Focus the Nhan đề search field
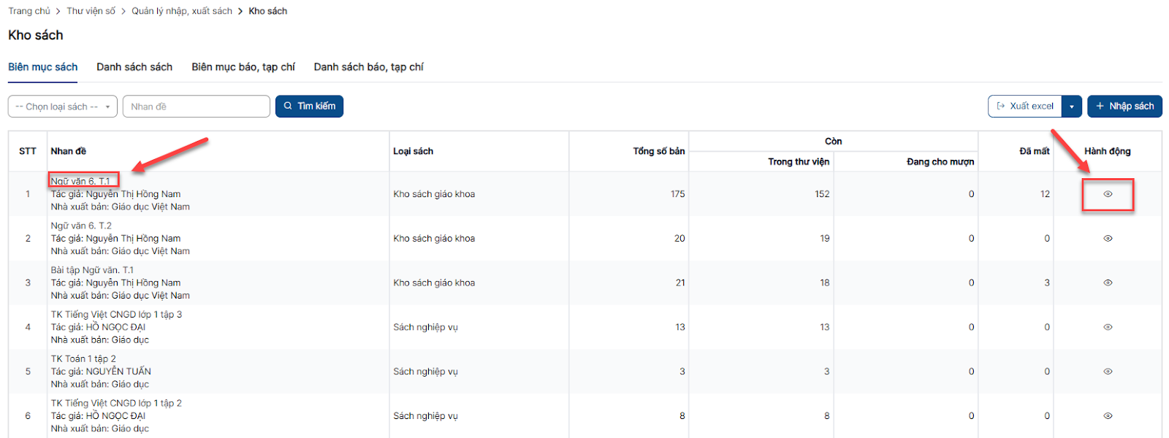 (196, 107)
